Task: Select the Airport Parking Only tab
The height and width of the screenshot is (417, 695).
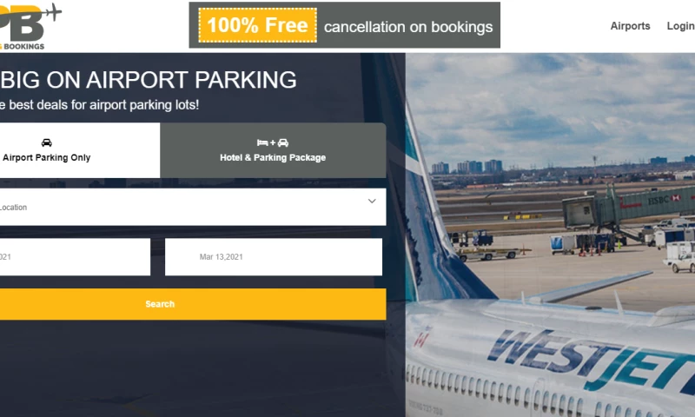Action: click(79, 150)
